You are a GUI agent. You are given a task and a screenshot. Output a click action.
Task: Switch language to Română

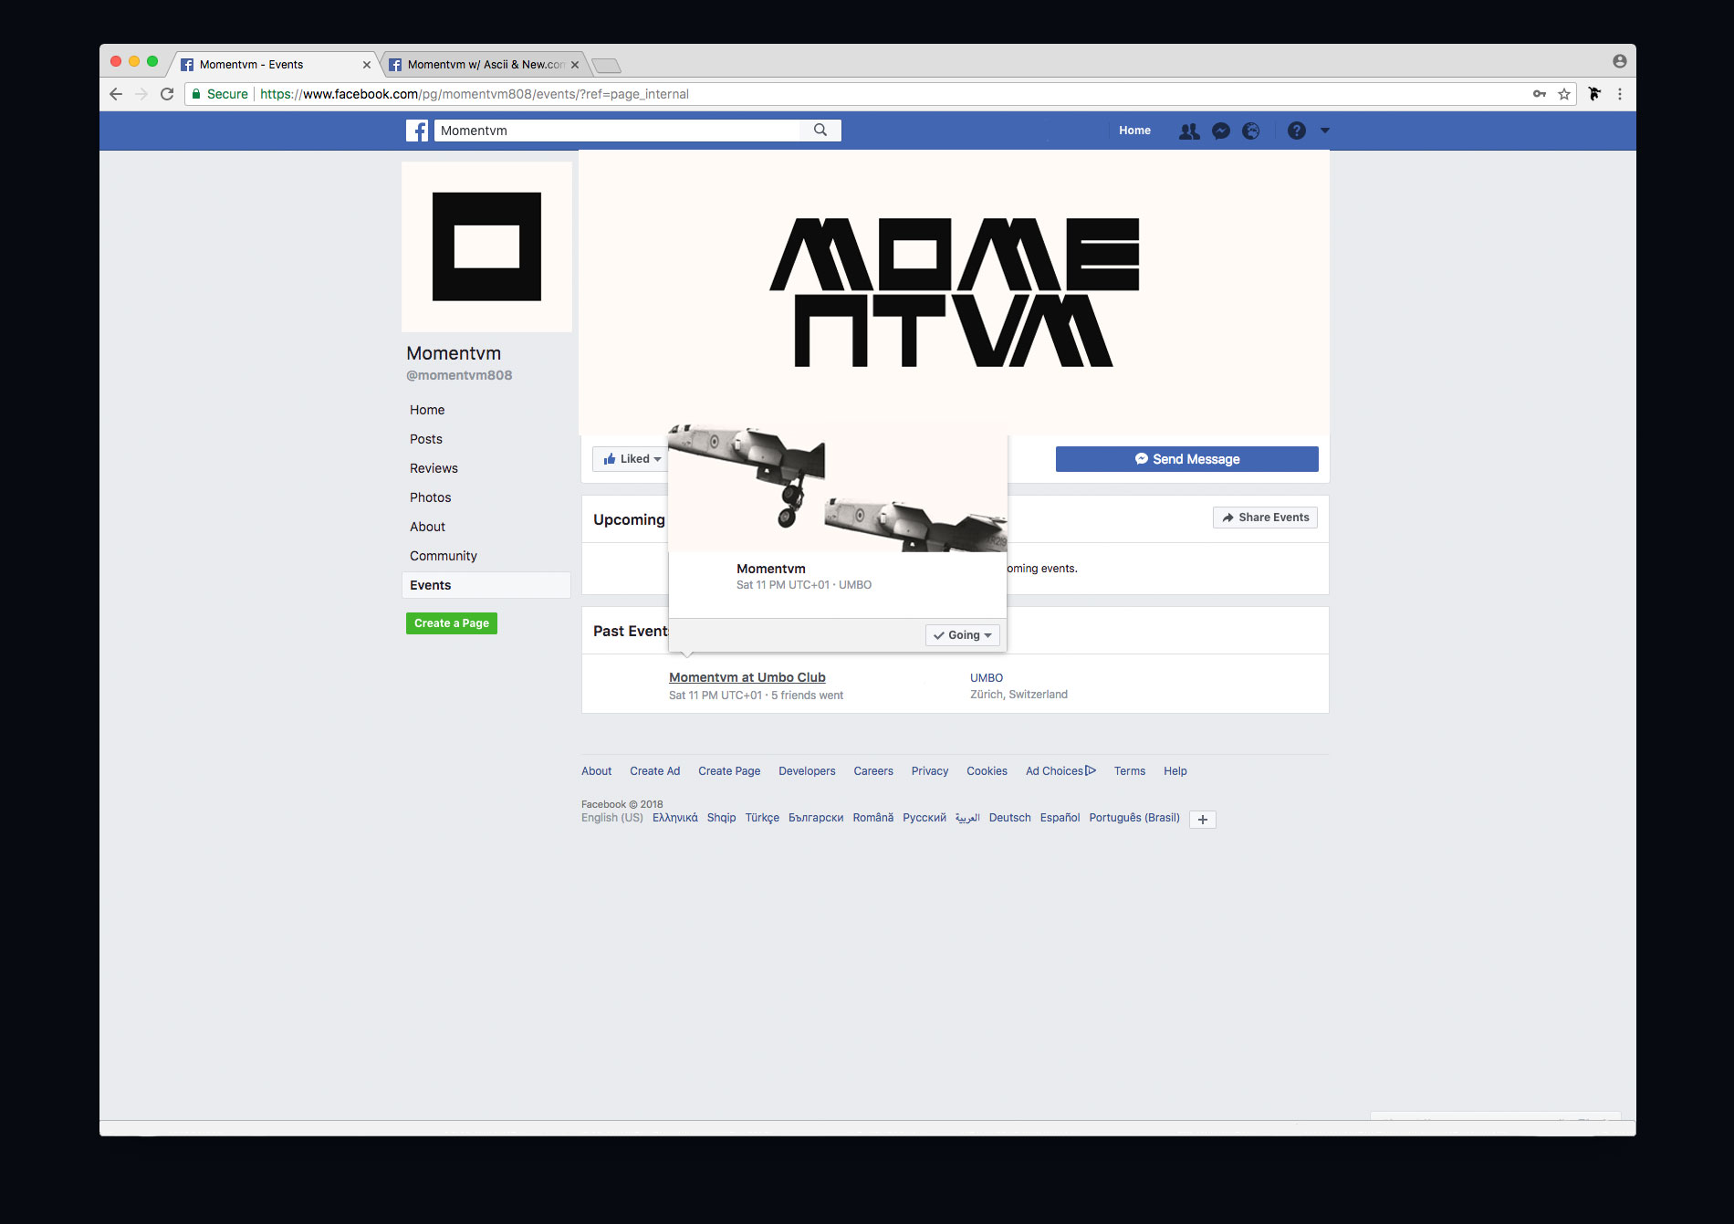click(x=873, y=818)
